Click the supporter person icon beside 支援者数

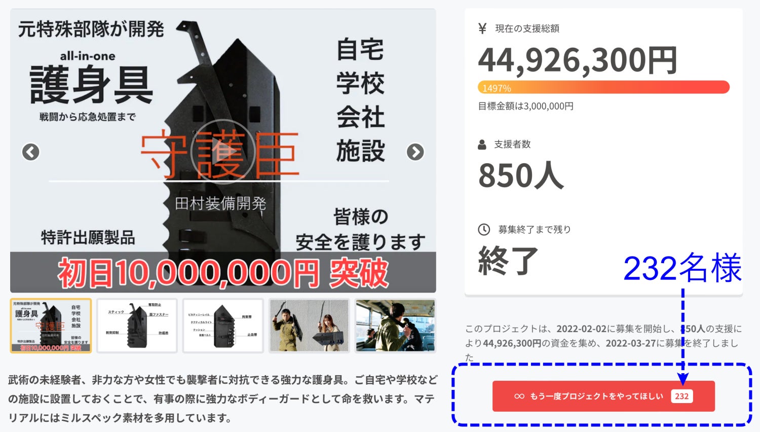pos(482,145)
